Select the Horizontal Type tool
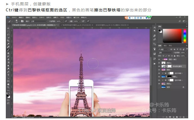The width and height of the screenshot is (194, 120). 8,75
